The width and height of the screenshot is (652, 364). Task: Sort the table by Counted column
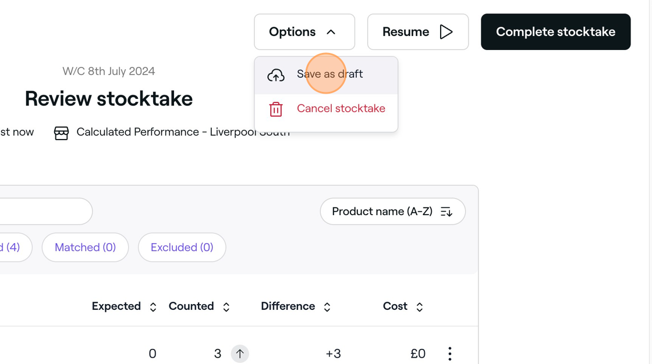[x=226, y=307]
